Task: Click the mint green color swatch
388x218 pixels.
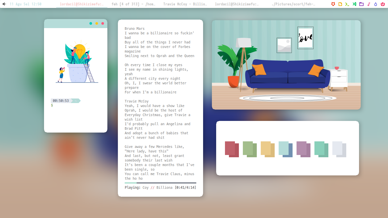Action: (321, 149)
